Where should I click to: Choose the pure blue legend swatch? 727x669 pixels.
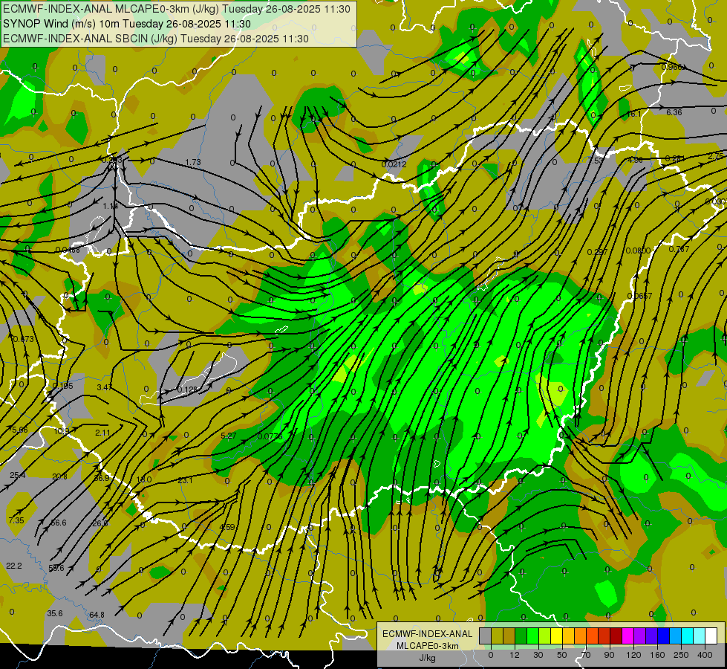pos(664,636)
